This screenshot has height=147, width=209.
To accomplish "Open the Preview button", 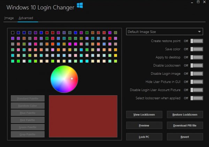I will [144, 125].
